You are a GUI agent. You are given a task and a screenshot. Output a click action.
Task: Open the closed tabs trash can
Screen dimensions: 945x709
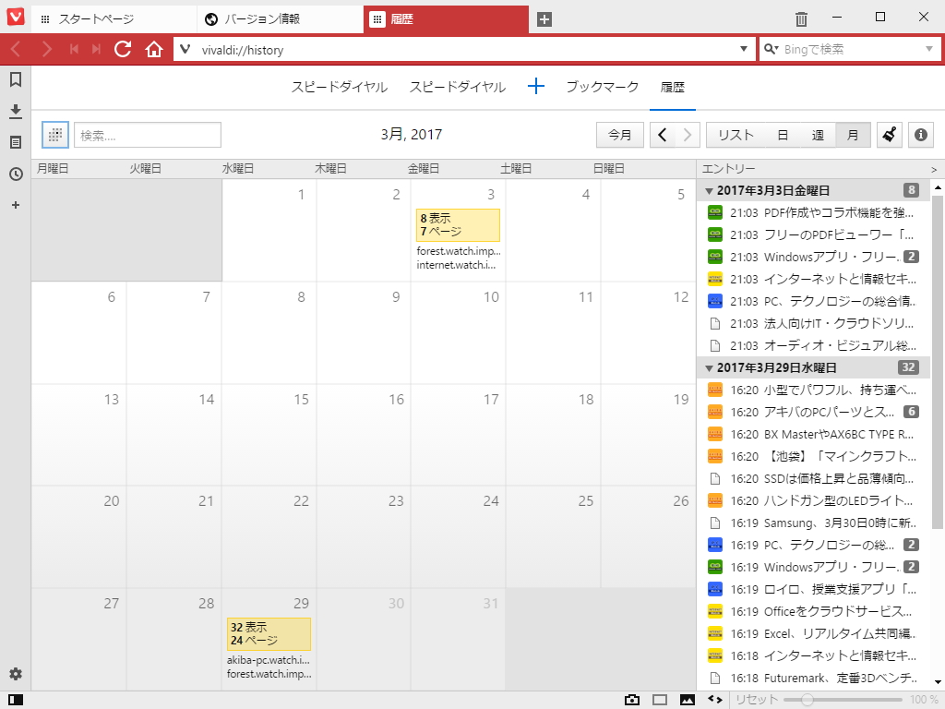(x=801, y=19)
